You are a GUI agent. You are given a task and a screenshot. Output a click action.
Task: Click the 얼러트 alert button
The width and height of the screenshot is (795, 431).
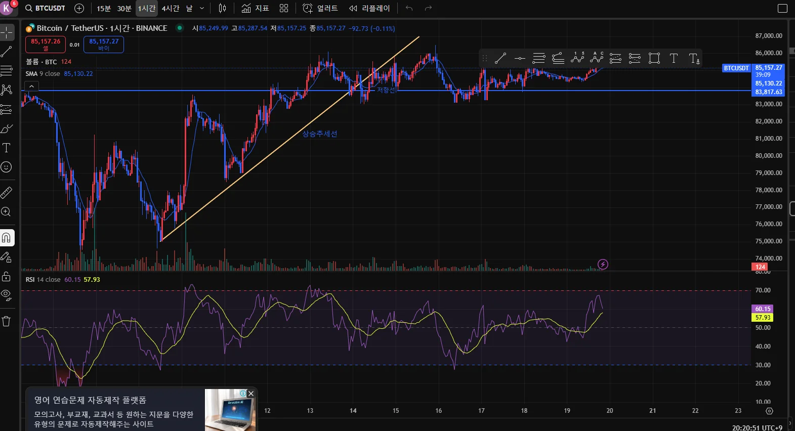click(x=320, y=8)
